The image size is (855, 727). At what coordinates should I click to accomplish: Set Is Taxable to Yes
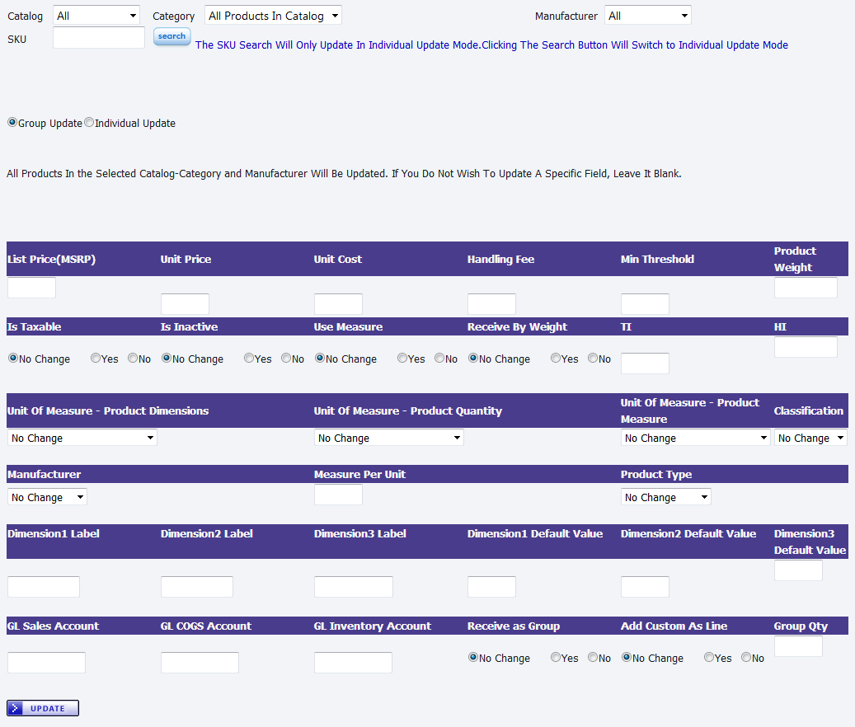click(x=96, y=359)
